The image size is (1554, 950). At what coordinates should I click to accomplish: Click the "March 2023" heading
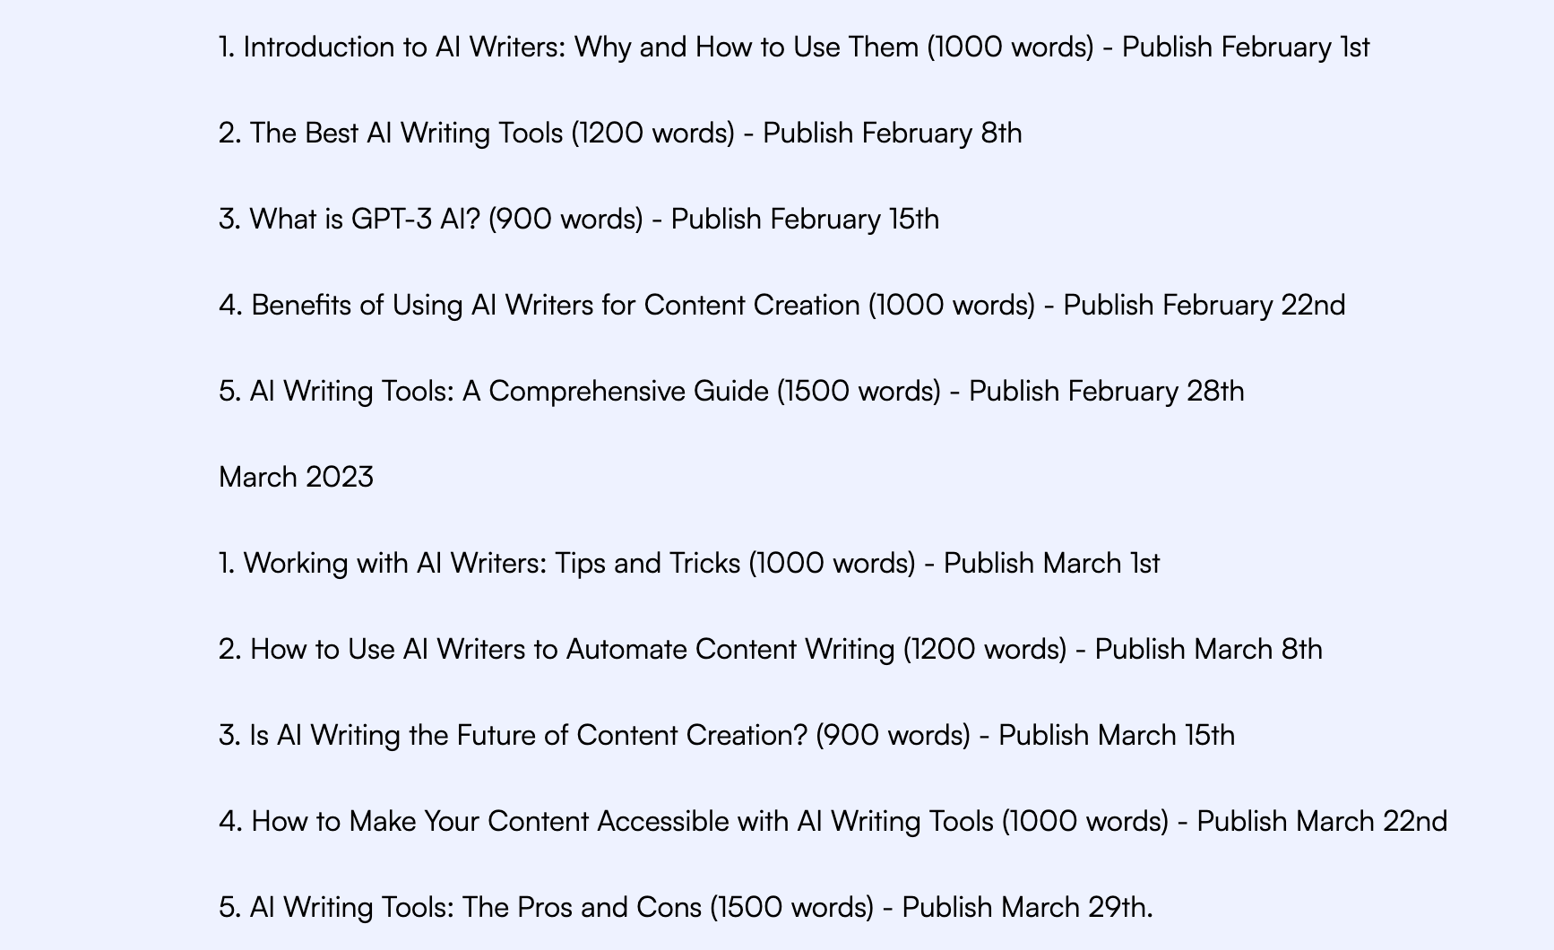(296, 477)
